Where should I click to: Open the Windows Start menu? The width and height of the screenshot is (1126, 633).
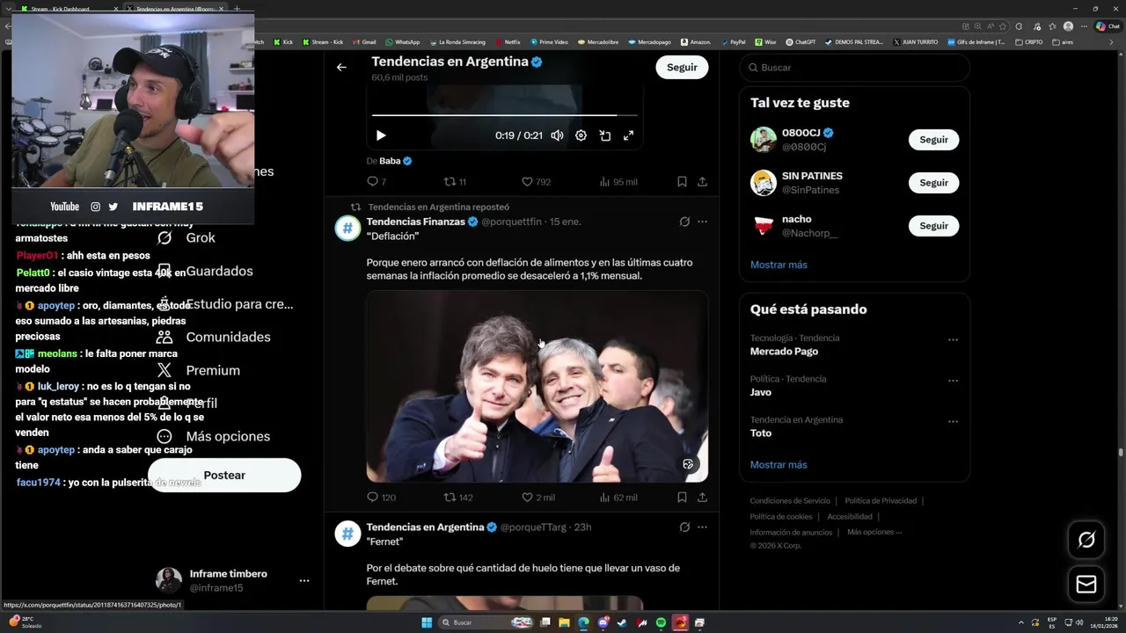(427, 622)
